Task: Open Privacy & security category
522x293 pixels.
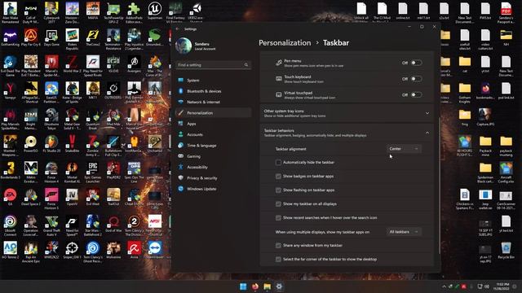Action: click(x=214, y=178)
